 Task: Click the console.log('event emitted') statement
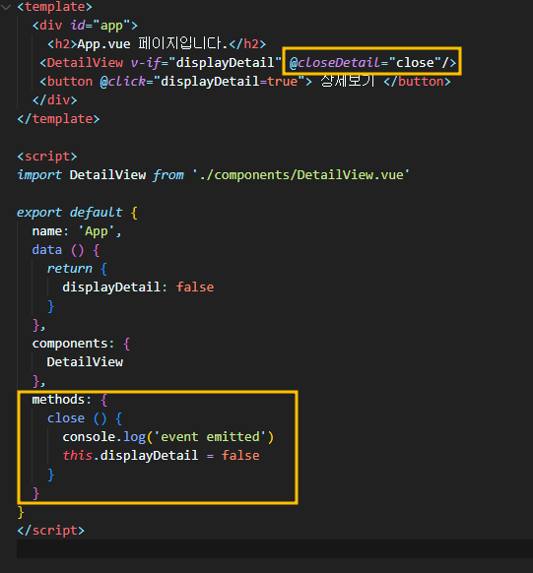coord(168,437)
